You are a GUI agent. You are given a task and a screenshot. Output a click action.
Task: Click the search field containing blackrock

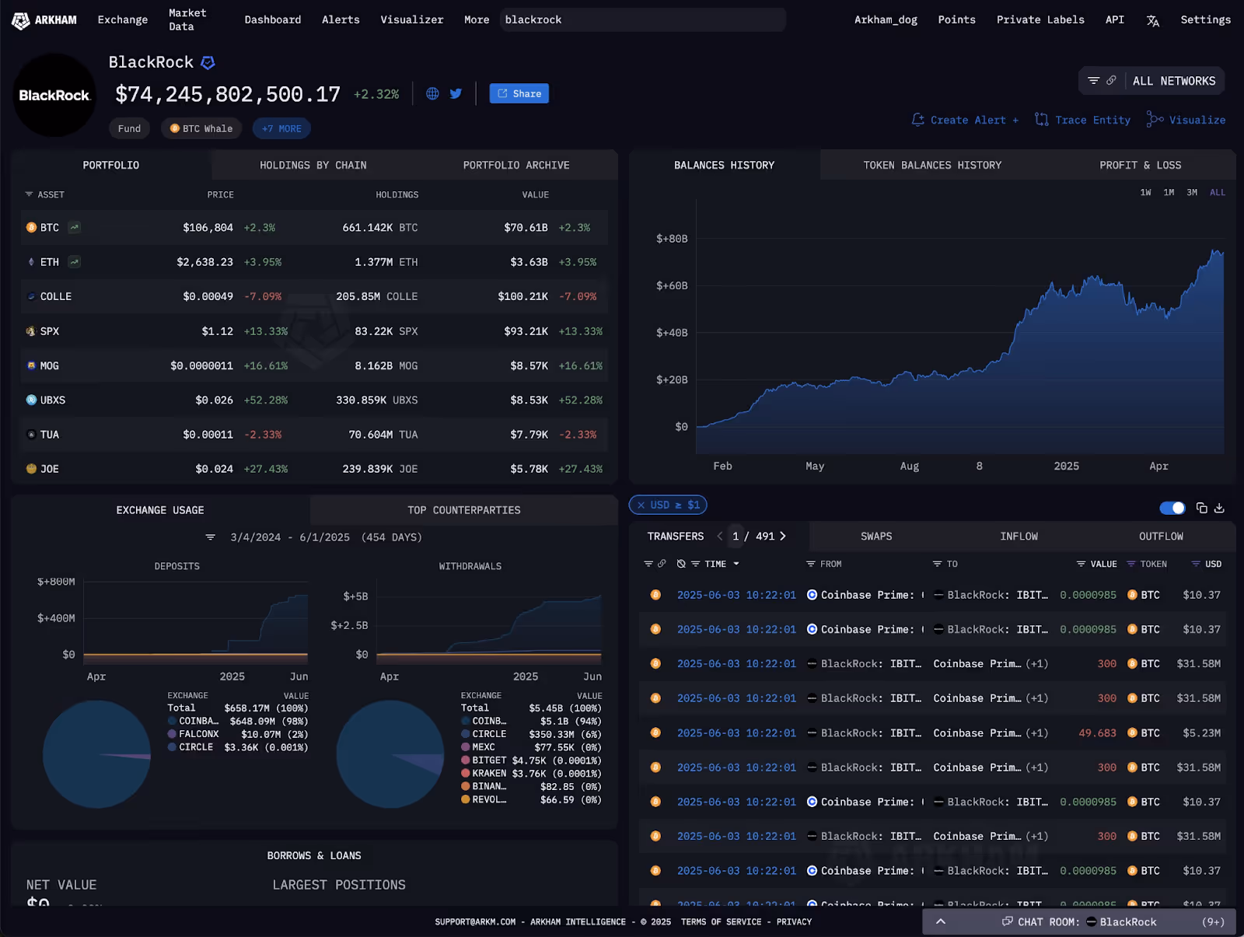(642, 20)
